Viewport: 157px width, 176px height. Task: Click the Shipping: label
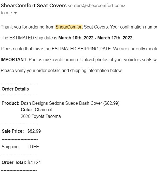[11, 147]
